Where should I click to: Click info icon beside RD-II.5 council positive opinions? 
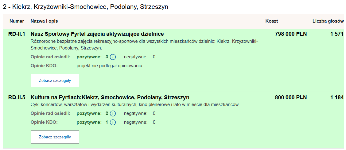113,114
